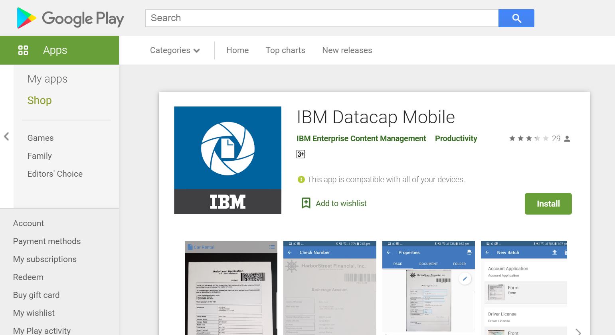Open the New Batch screenshot thumbnail
The height and width of the screenshot is (335, 615).
click(524, 288)
